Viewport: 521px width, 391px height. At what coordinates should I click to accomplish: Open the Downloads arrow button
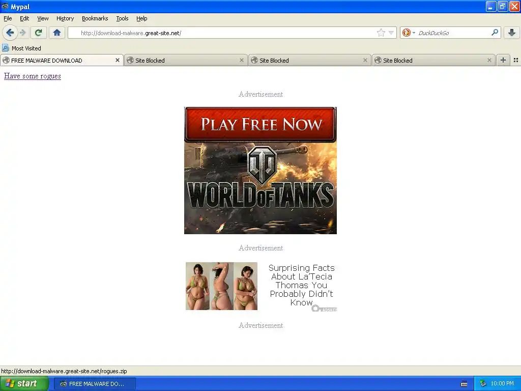[512, 33]
